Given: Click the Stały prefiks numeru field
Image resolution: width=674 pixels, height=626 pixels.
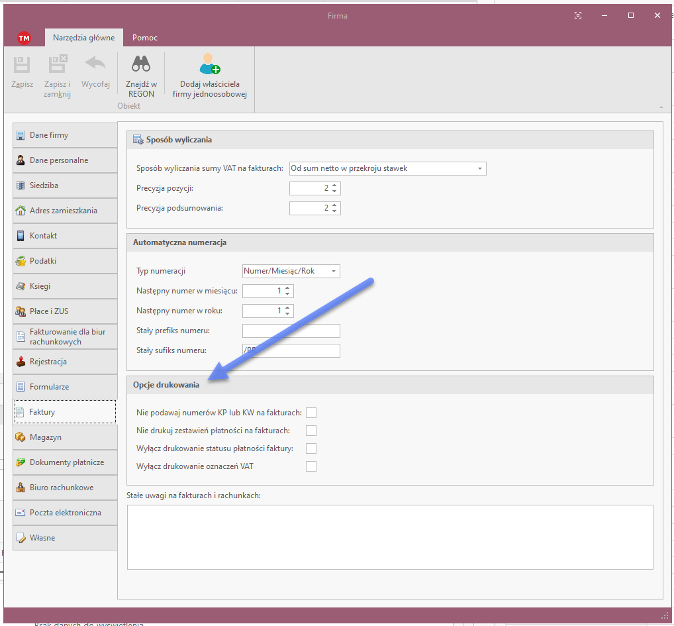Looking at the screenshot, I should pos(291,331).
